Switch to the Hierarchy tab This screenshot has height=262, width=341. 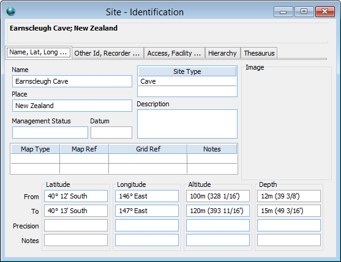pos(223,53)
